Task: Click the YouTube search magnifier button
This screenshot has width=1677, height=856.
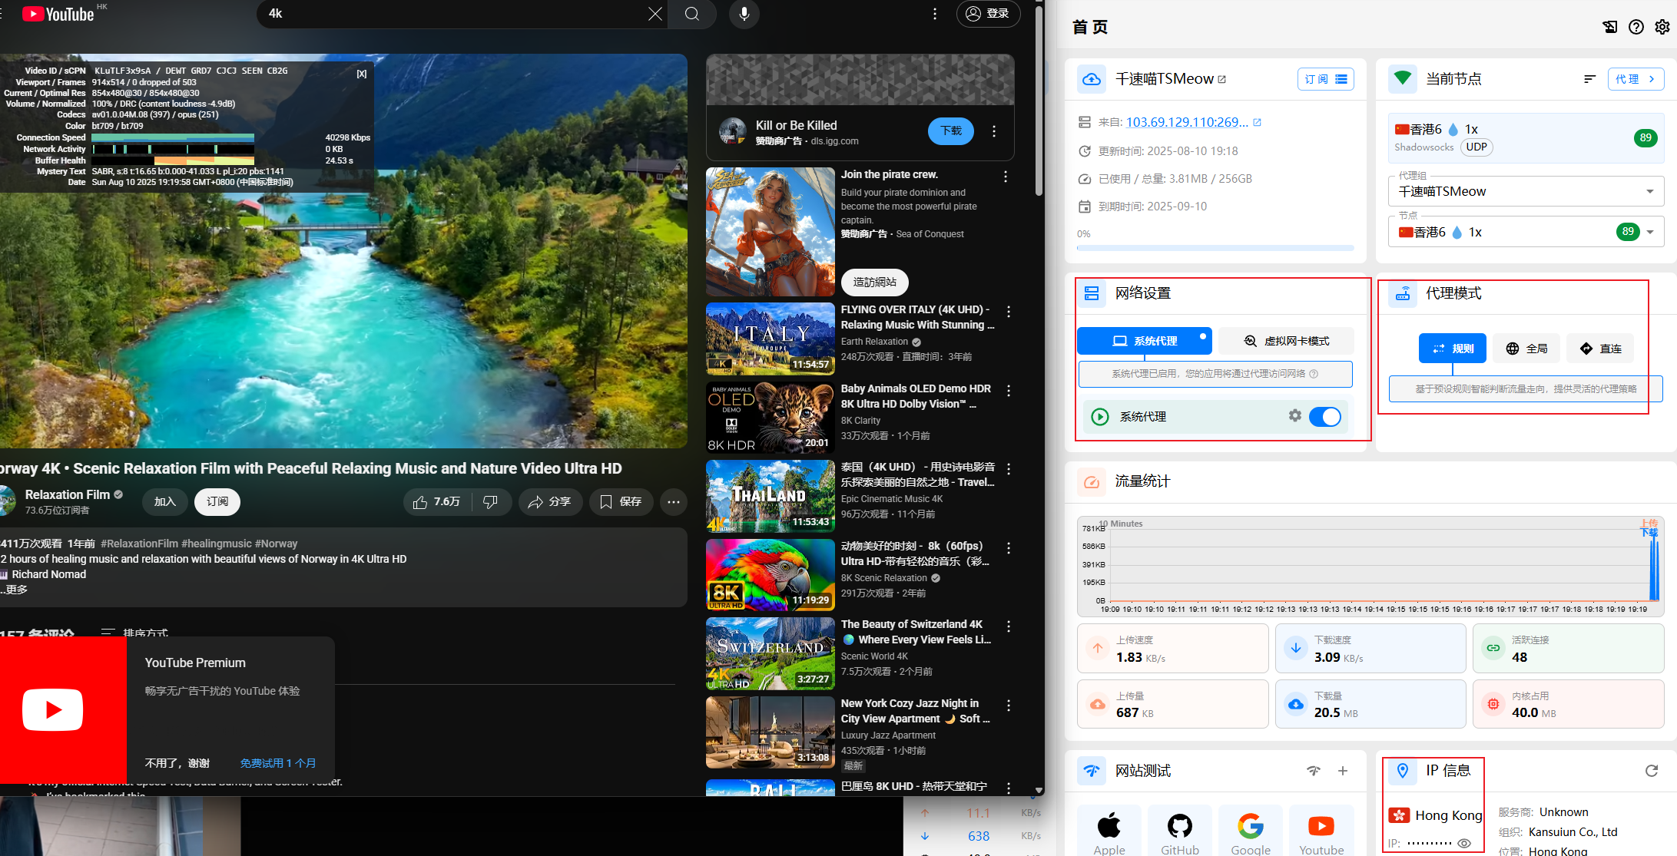Action: [x=692, y=14]
